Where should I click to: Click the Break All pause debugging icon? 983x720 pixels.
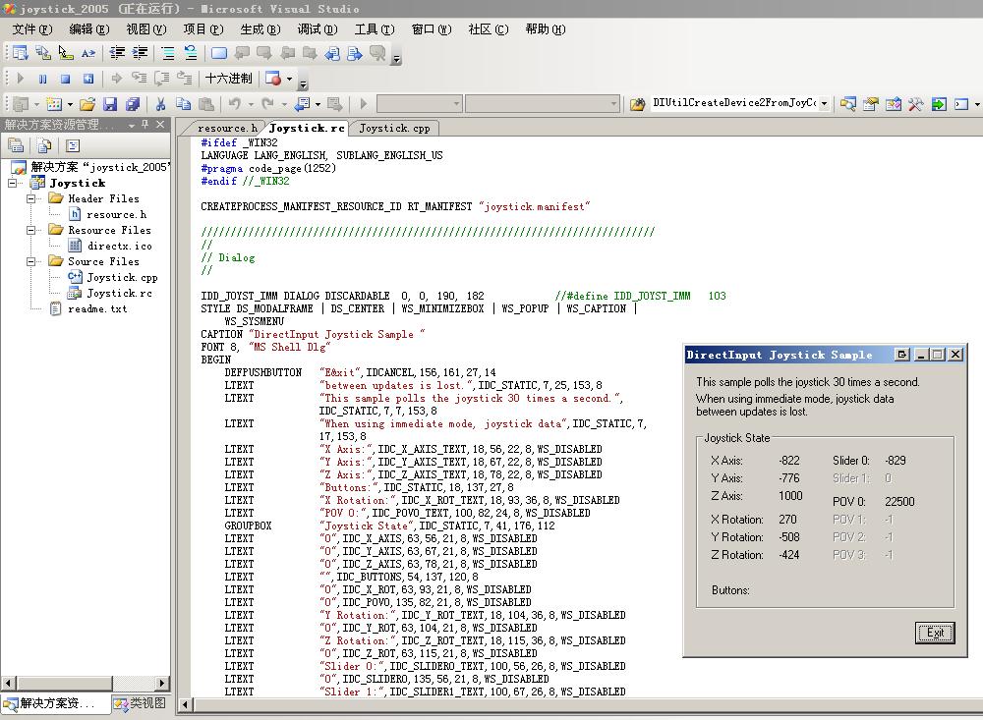[42, 79]
